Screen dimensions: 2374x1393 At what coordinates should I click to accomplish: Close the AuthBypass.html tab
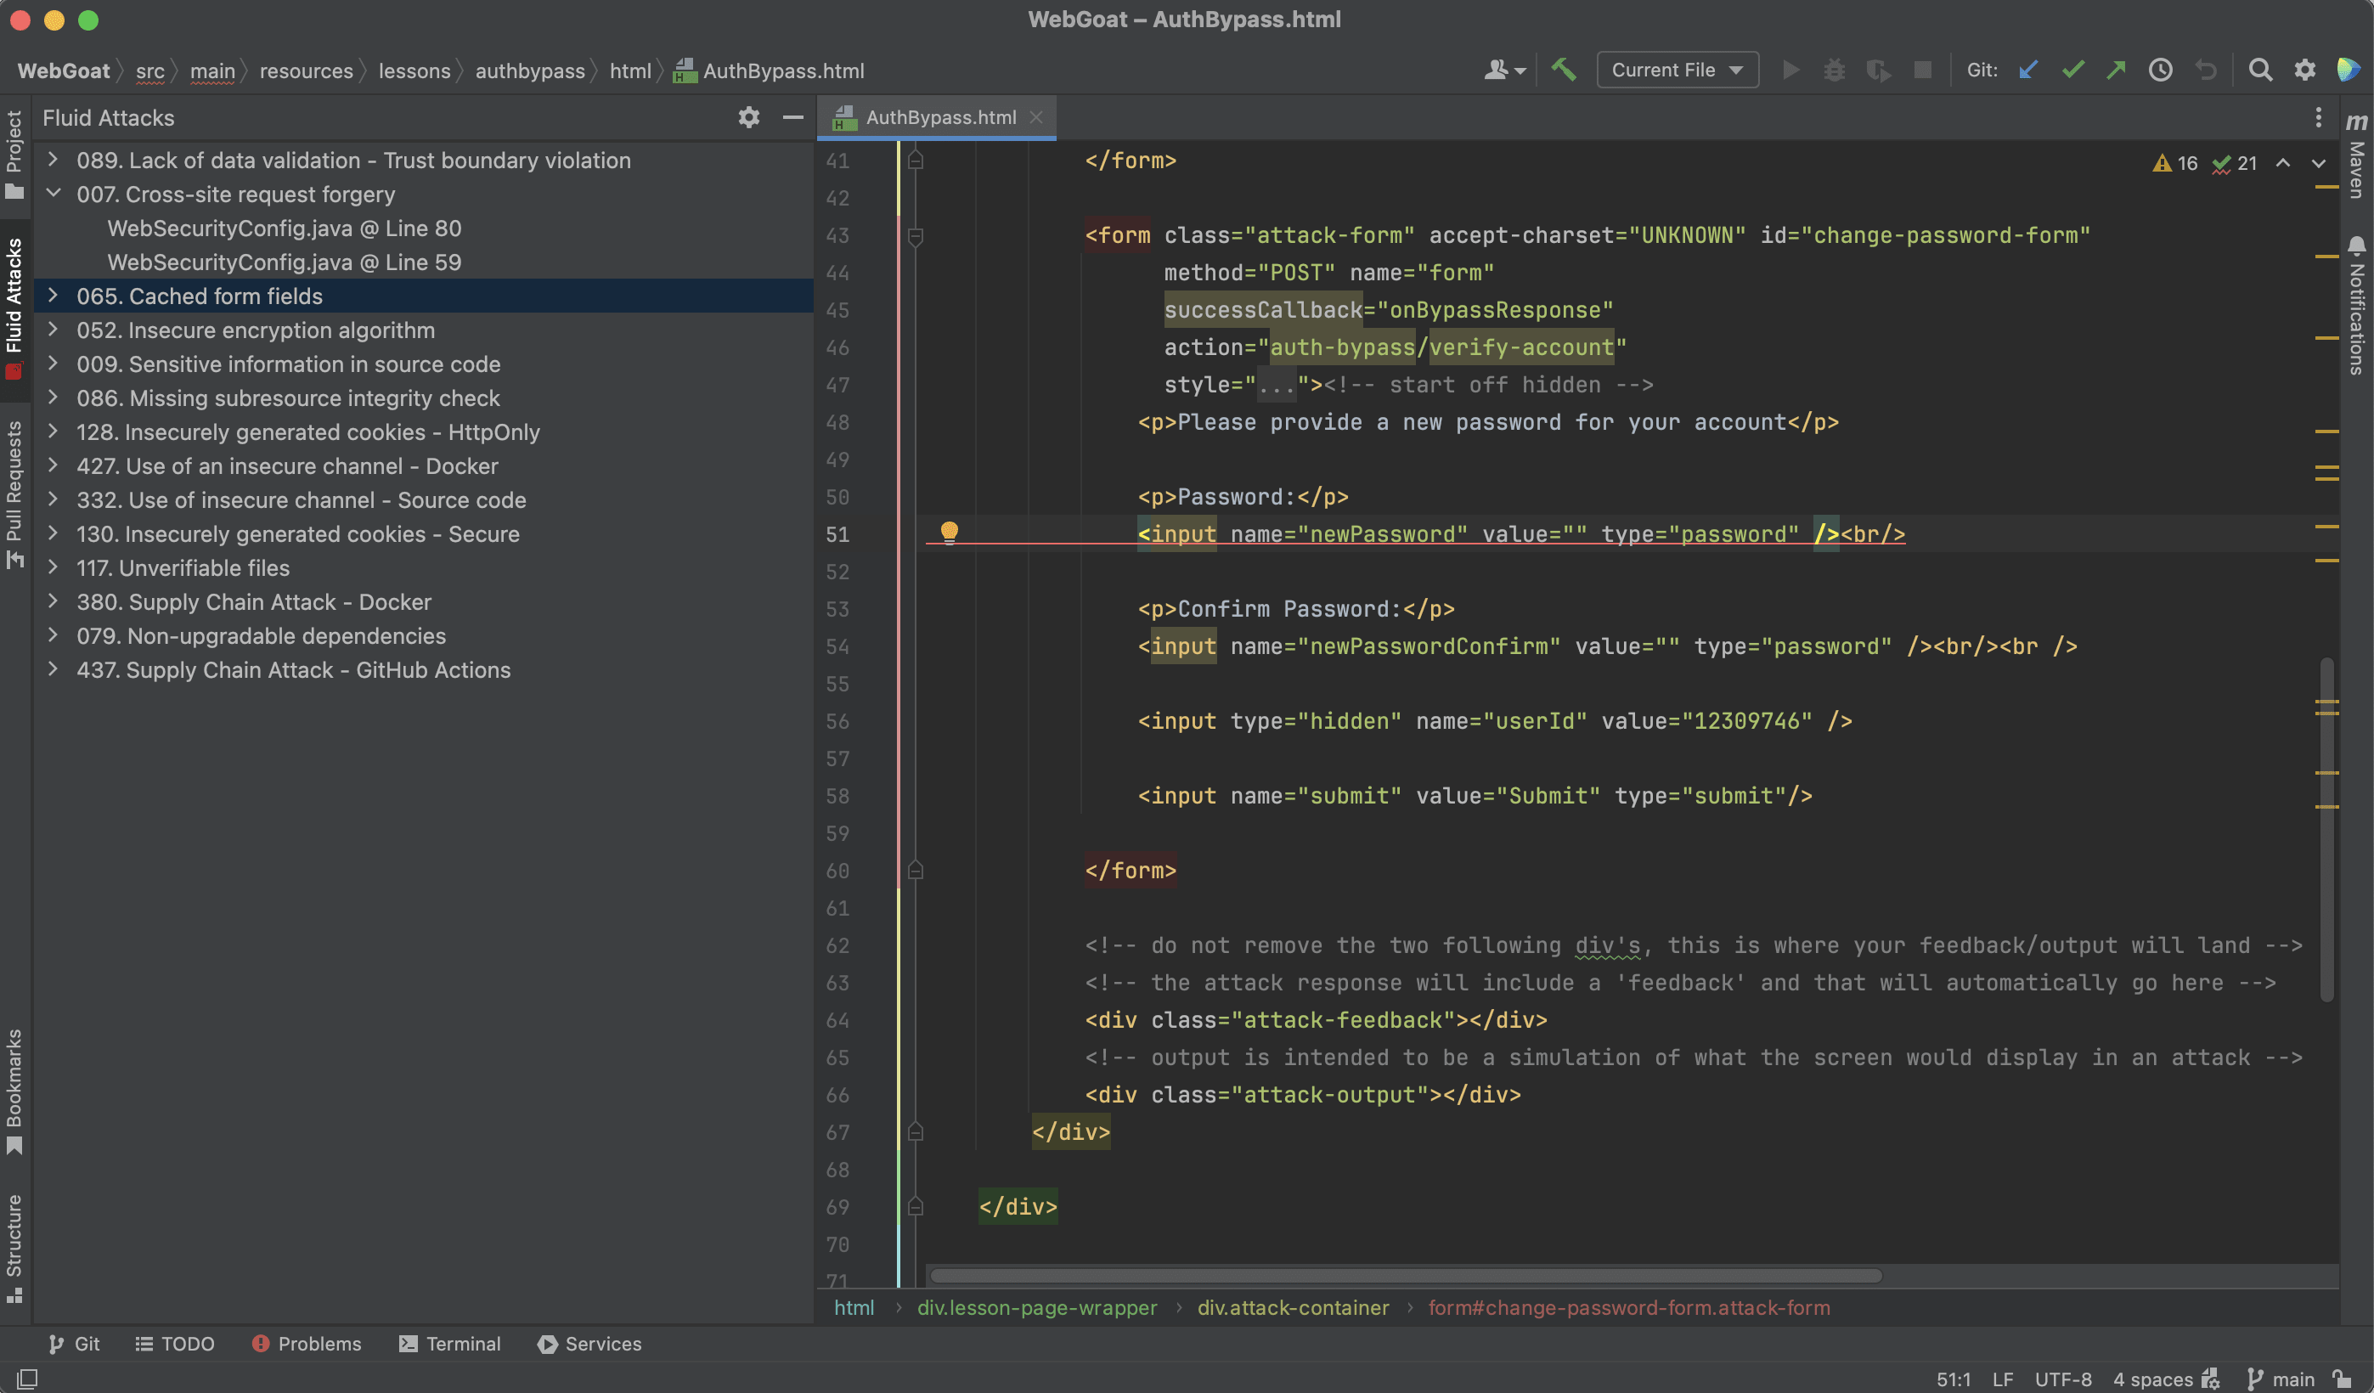[1036, 116]
